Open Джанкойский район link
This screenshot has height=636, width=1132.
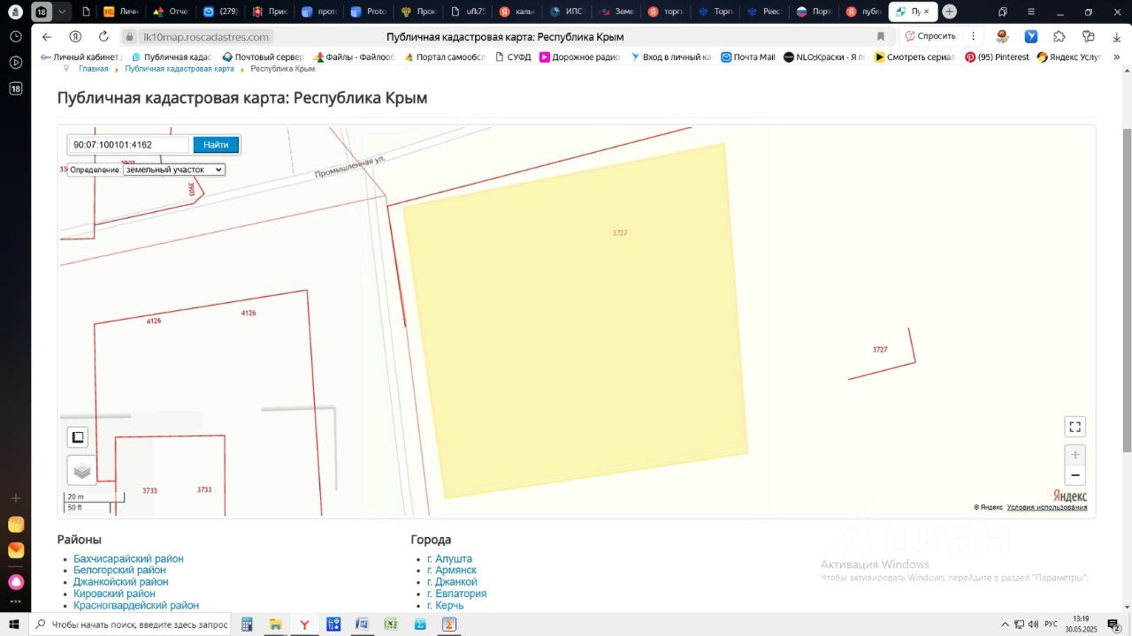120,582
